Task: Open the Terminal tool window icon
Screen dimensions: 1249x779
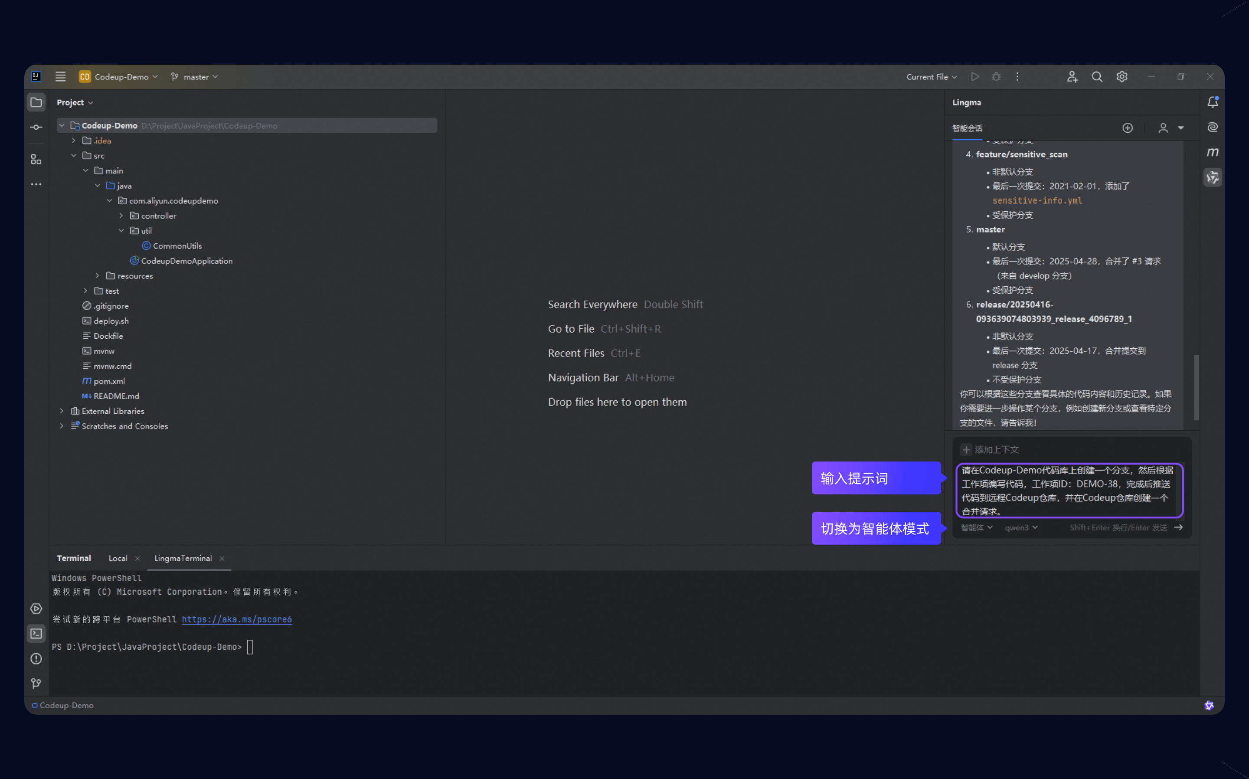Action: (36, 634)
